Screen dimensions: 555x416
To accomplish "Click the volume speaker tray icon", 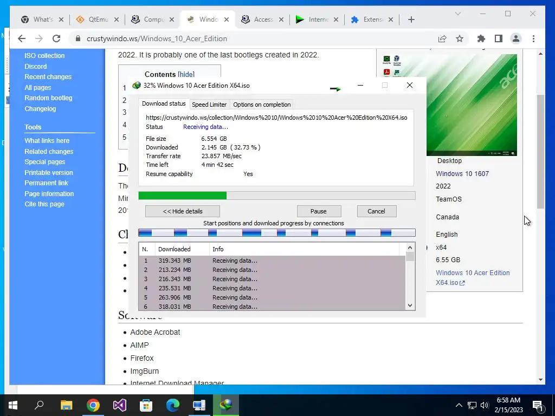I will tap(485, 405).
